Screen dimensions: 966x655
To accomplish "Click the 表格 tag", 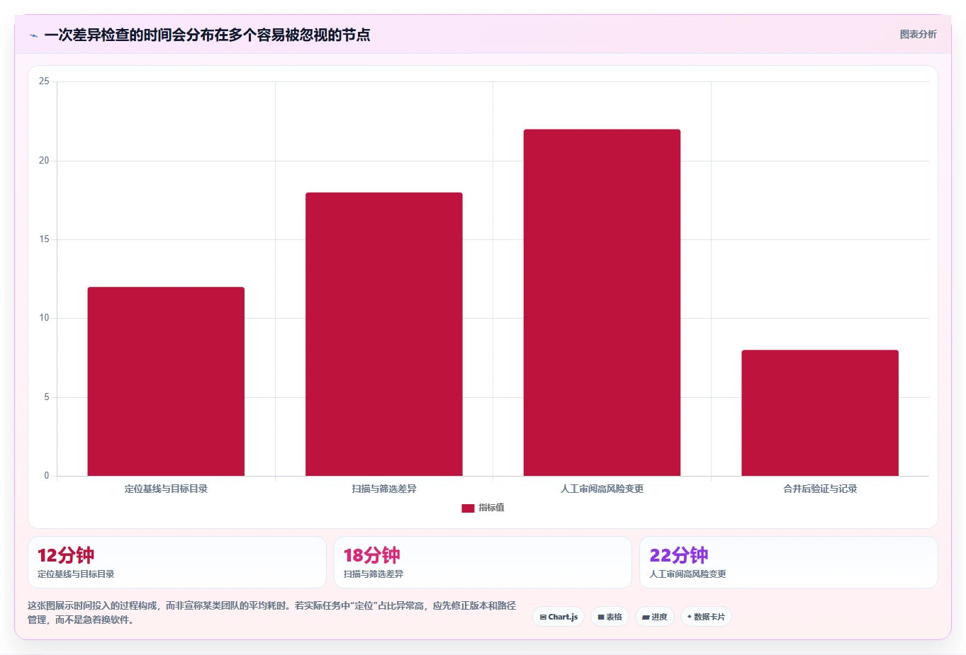I will coord(610,617).
